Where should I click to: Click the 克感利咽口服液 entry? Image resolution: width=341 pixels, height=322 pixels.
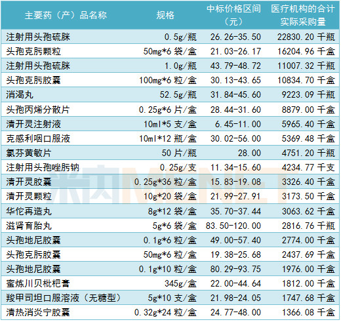click(x=38, y=138)
